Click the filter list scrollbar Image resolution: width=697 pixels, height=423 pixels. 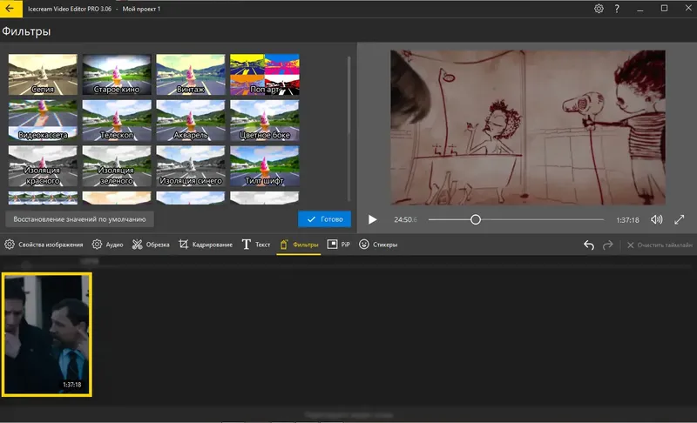point(349,129)
